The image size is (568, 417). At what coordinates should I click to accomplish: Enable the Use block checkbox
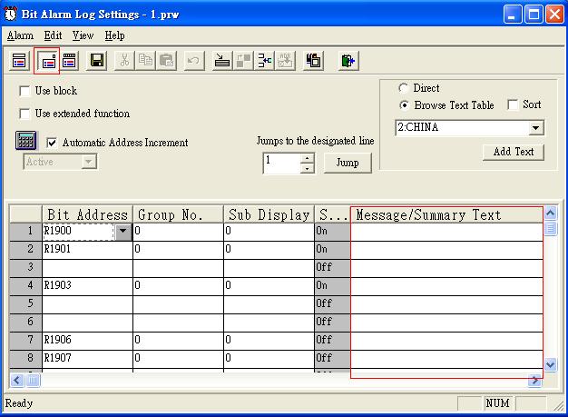click(x=24, y=91)
